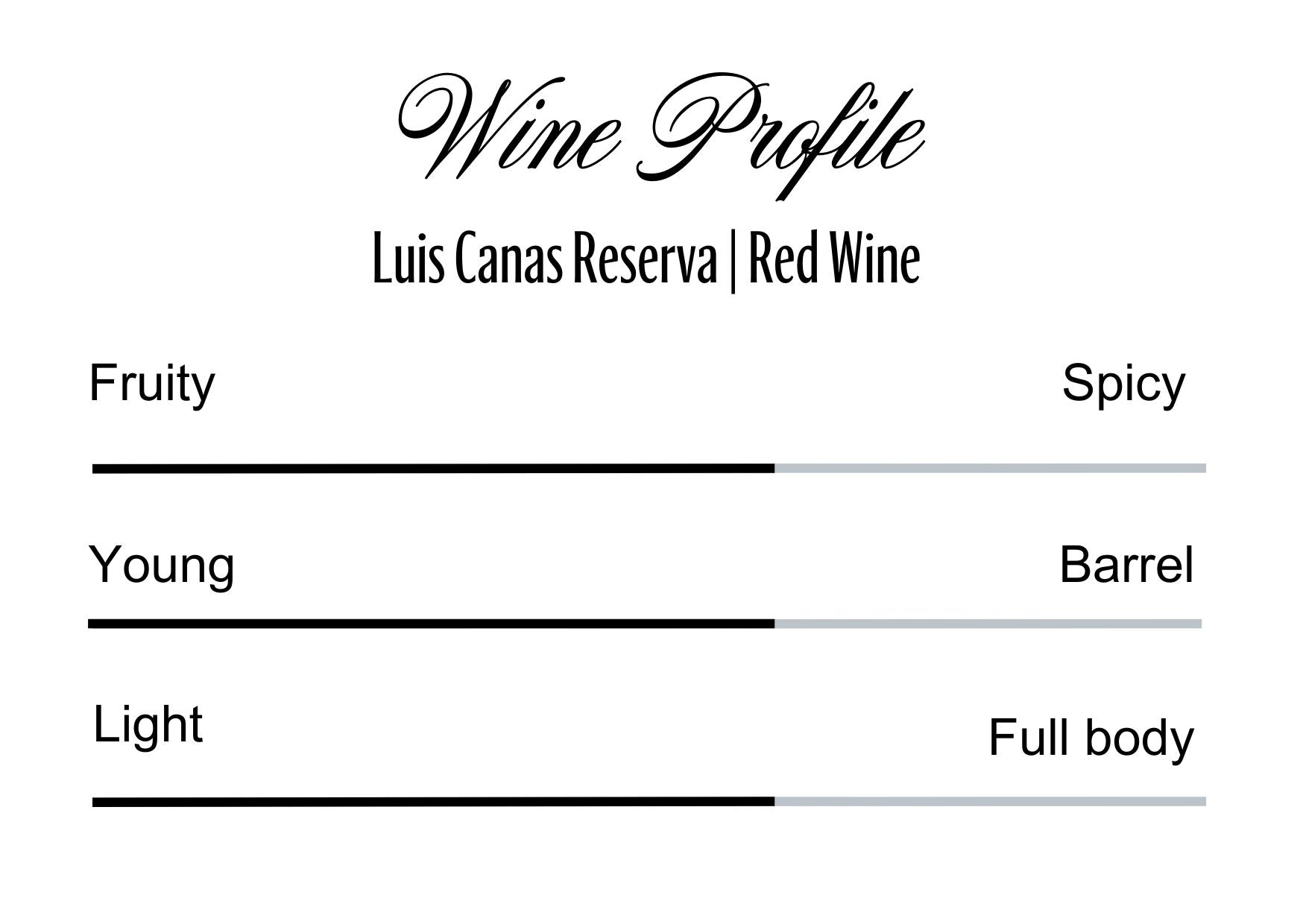Image resolution: width=1303 pixels, height=924 pixels.
Task: Click where black meets gray on Light–Full body slider
Action: (774, 802)
